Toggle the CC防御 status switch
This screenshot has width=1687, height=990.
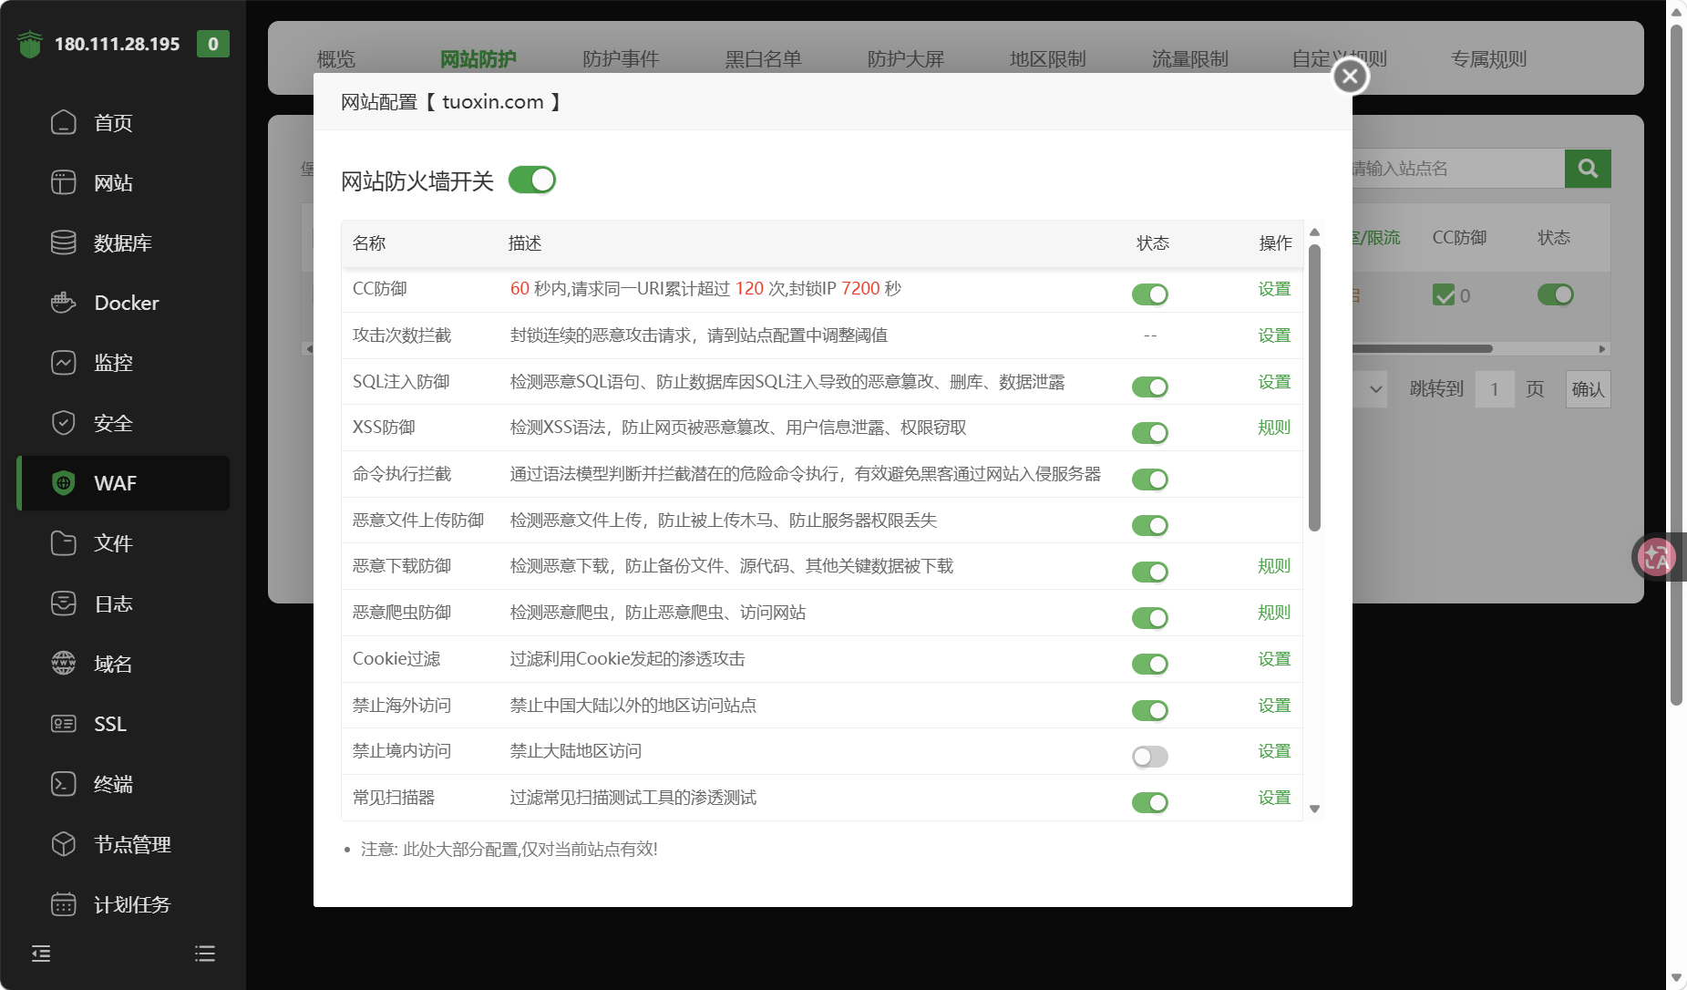[x=1150, y=294]
